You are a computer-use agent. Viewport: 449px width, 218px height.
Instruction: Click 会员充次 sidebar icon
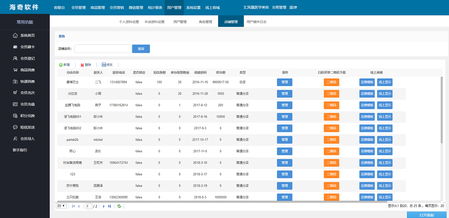pos(15,93)
